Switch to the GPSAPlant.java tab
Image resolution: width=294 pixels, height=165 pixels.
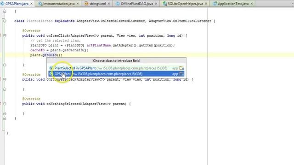(17, 4)
